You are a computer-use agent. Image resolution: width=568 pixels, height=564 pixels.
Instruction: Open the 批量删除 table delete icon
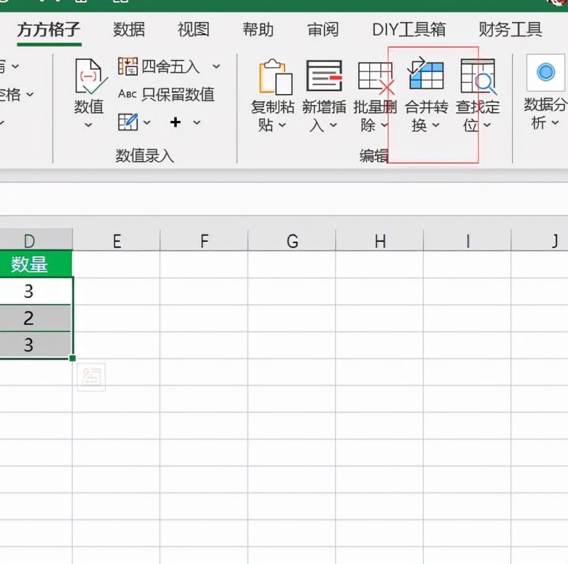pos(376,77)
